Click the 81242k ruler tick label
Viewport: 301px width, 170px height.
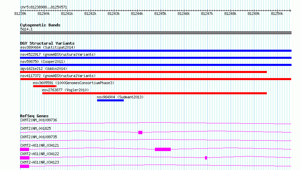[x=90, y=14]
